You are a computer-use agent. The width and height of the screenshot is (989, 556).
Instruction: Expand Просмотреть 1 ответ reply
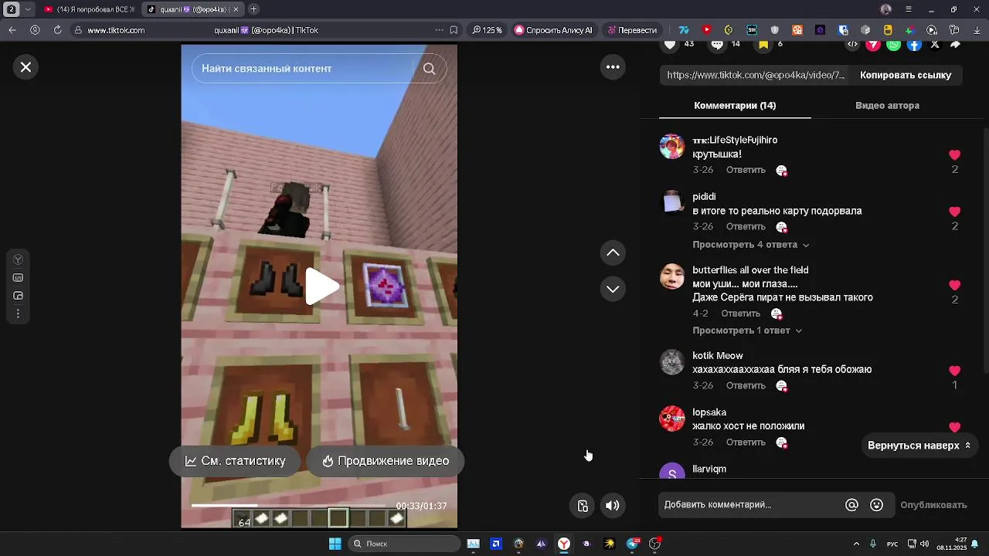click(x=747, y=331)
